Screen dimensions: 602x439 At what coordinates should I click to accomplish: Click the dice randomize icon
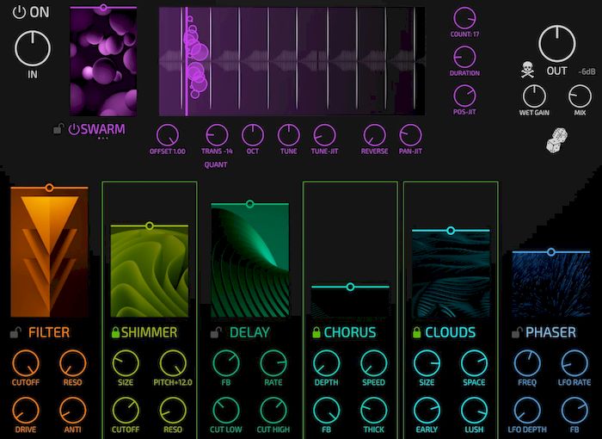(557, 140)
